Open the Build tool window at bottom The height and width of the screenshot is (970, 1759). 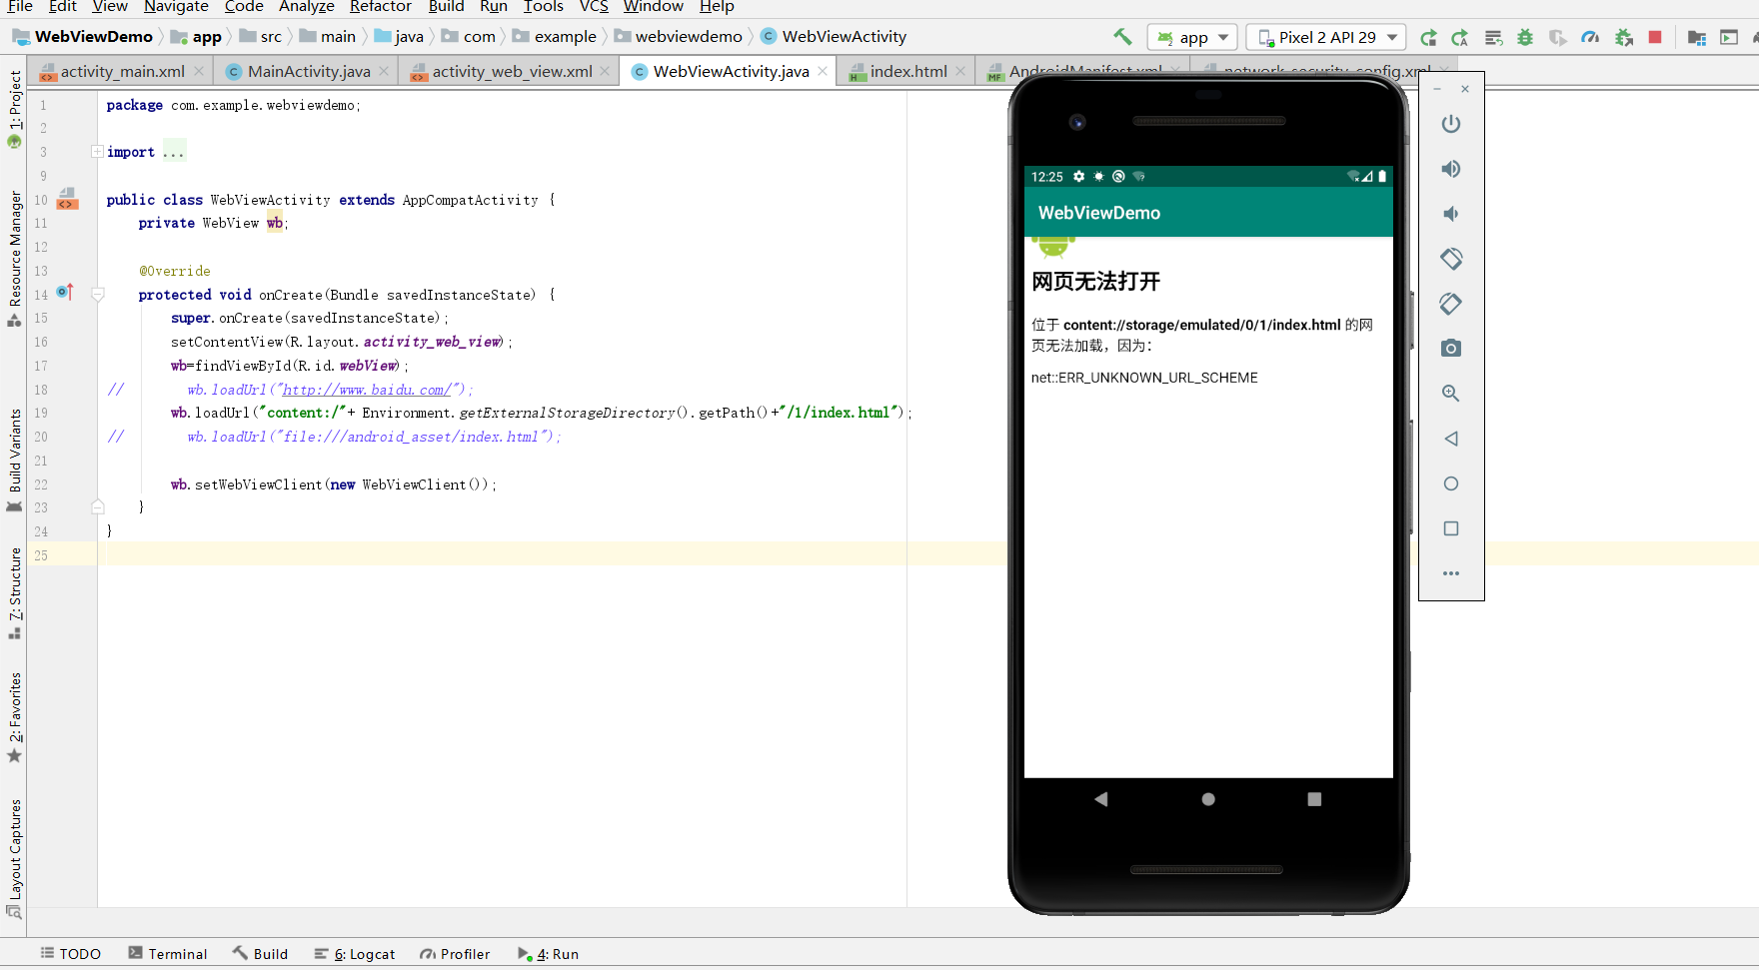tap(260, 954)
